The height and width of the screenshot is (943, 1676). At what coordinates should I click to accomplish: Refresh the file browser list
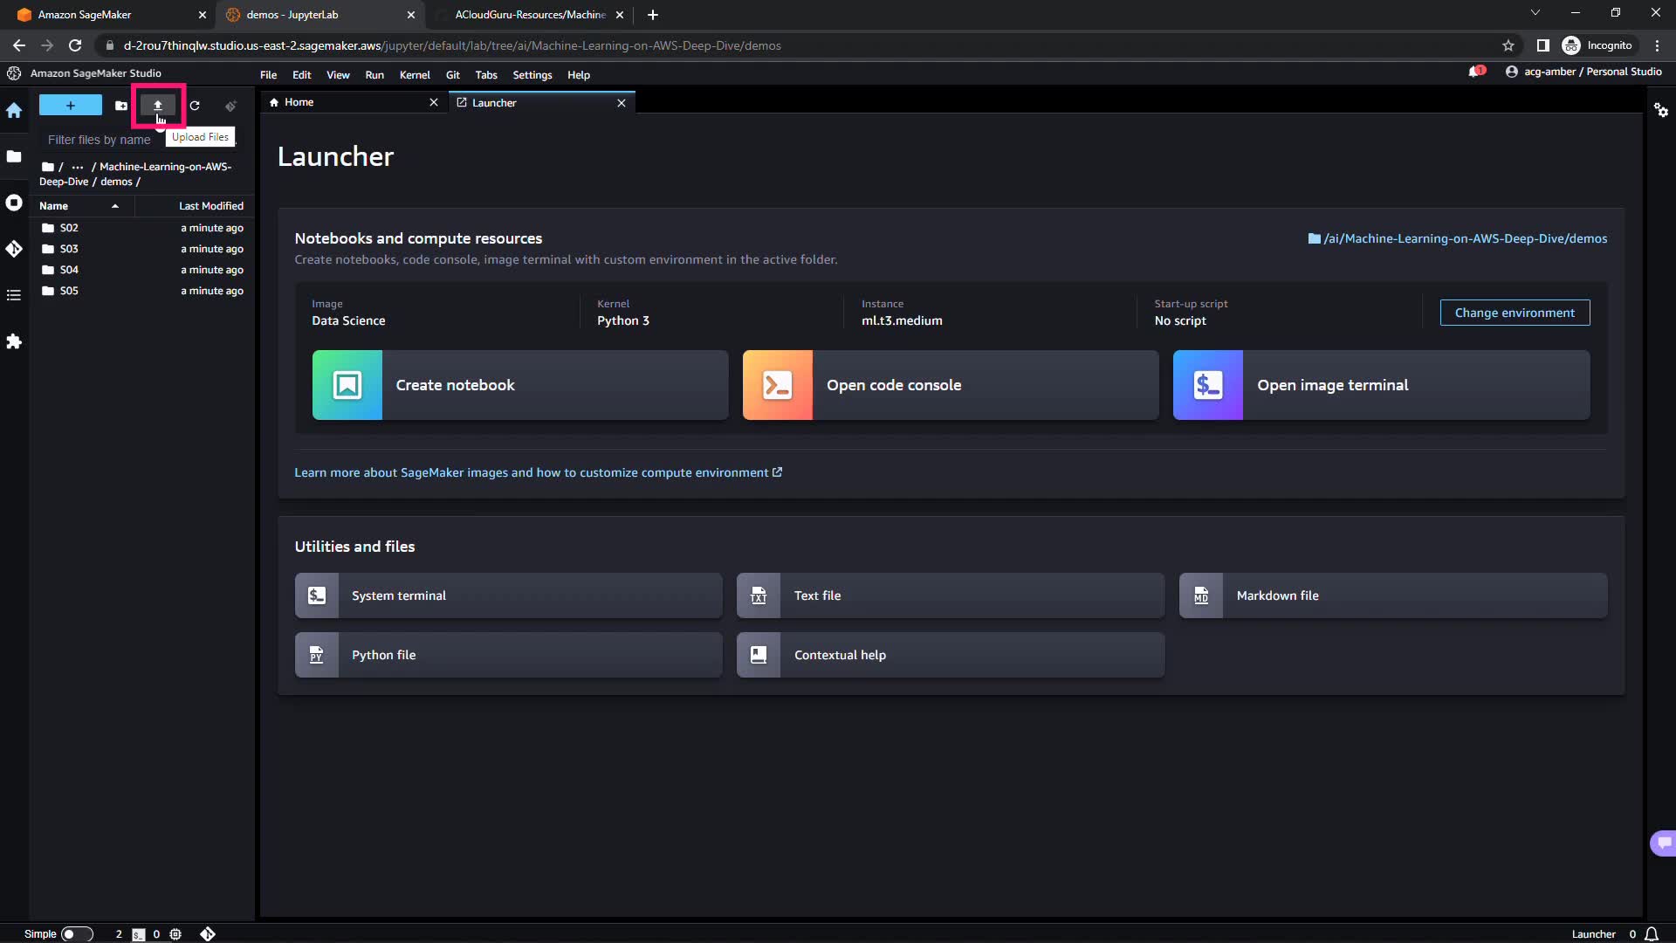click(x=195, y=106)
